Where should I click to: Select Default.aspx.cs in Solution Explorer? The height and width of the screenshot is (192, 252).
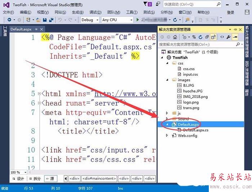[195, 130]
